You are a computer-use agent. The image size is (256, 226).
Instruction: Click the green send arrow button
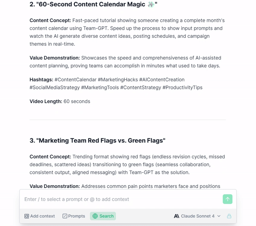point(228,199)
